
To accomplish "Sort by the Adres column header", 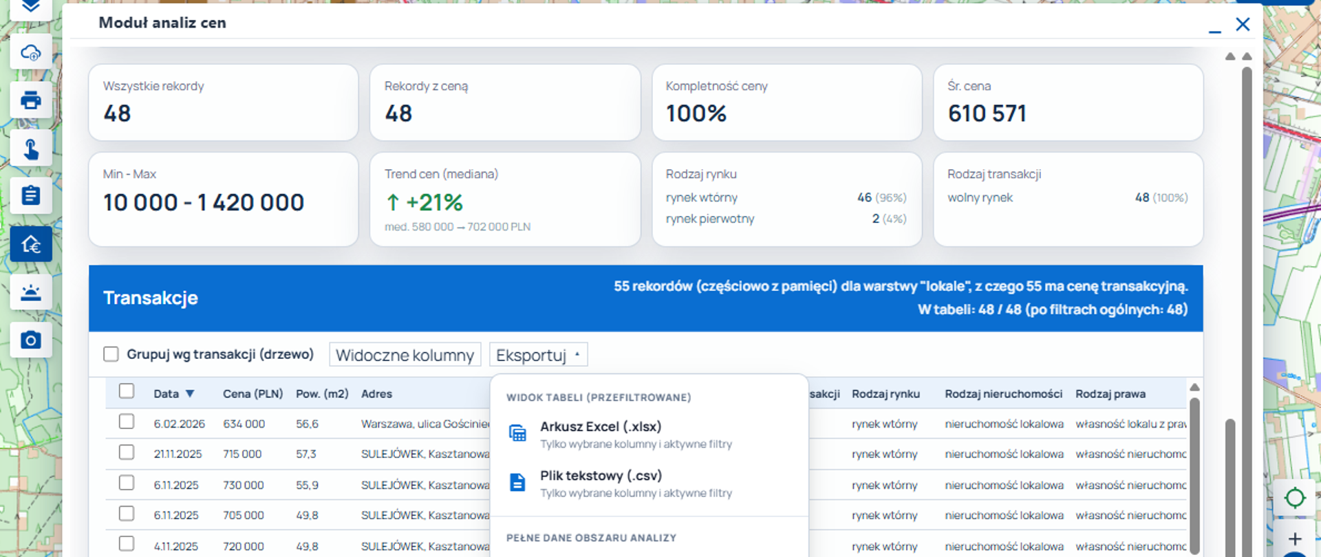I will 376,394.
